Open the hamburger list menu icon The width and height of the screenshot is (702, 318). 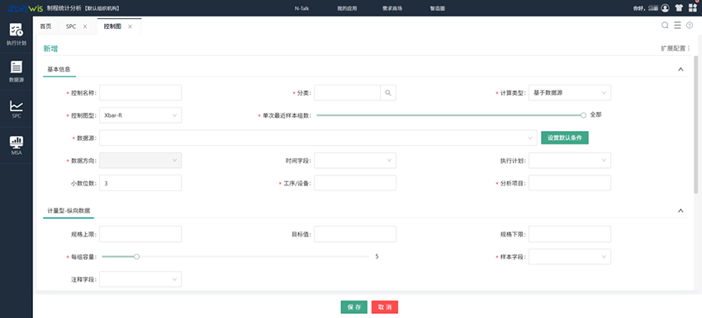[x=677, y=26]
